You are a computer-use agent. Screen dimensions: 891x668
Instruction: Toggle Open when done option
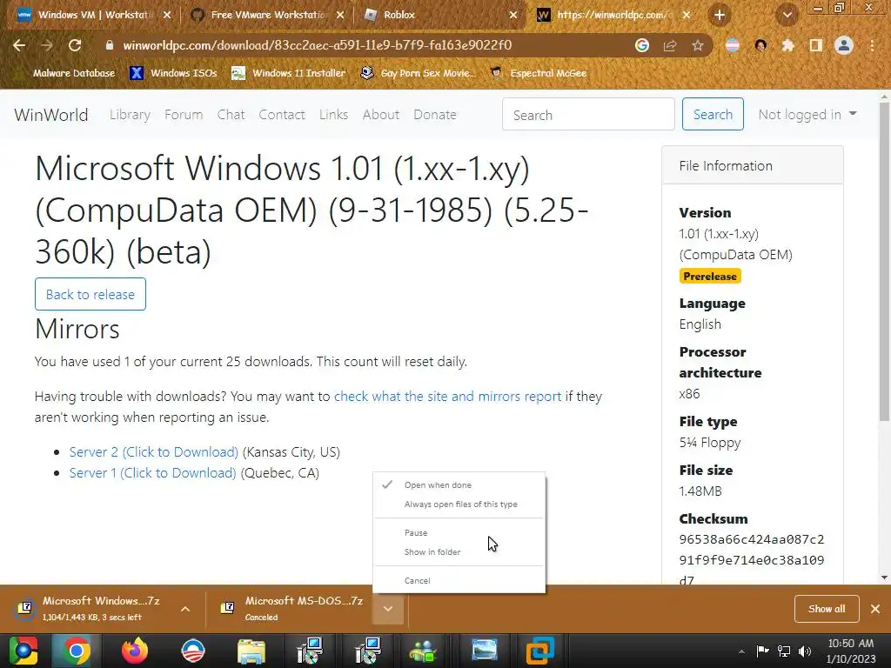point(459,485)
